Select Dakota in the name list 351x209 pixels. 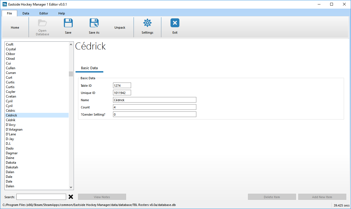tap(11, 162)
